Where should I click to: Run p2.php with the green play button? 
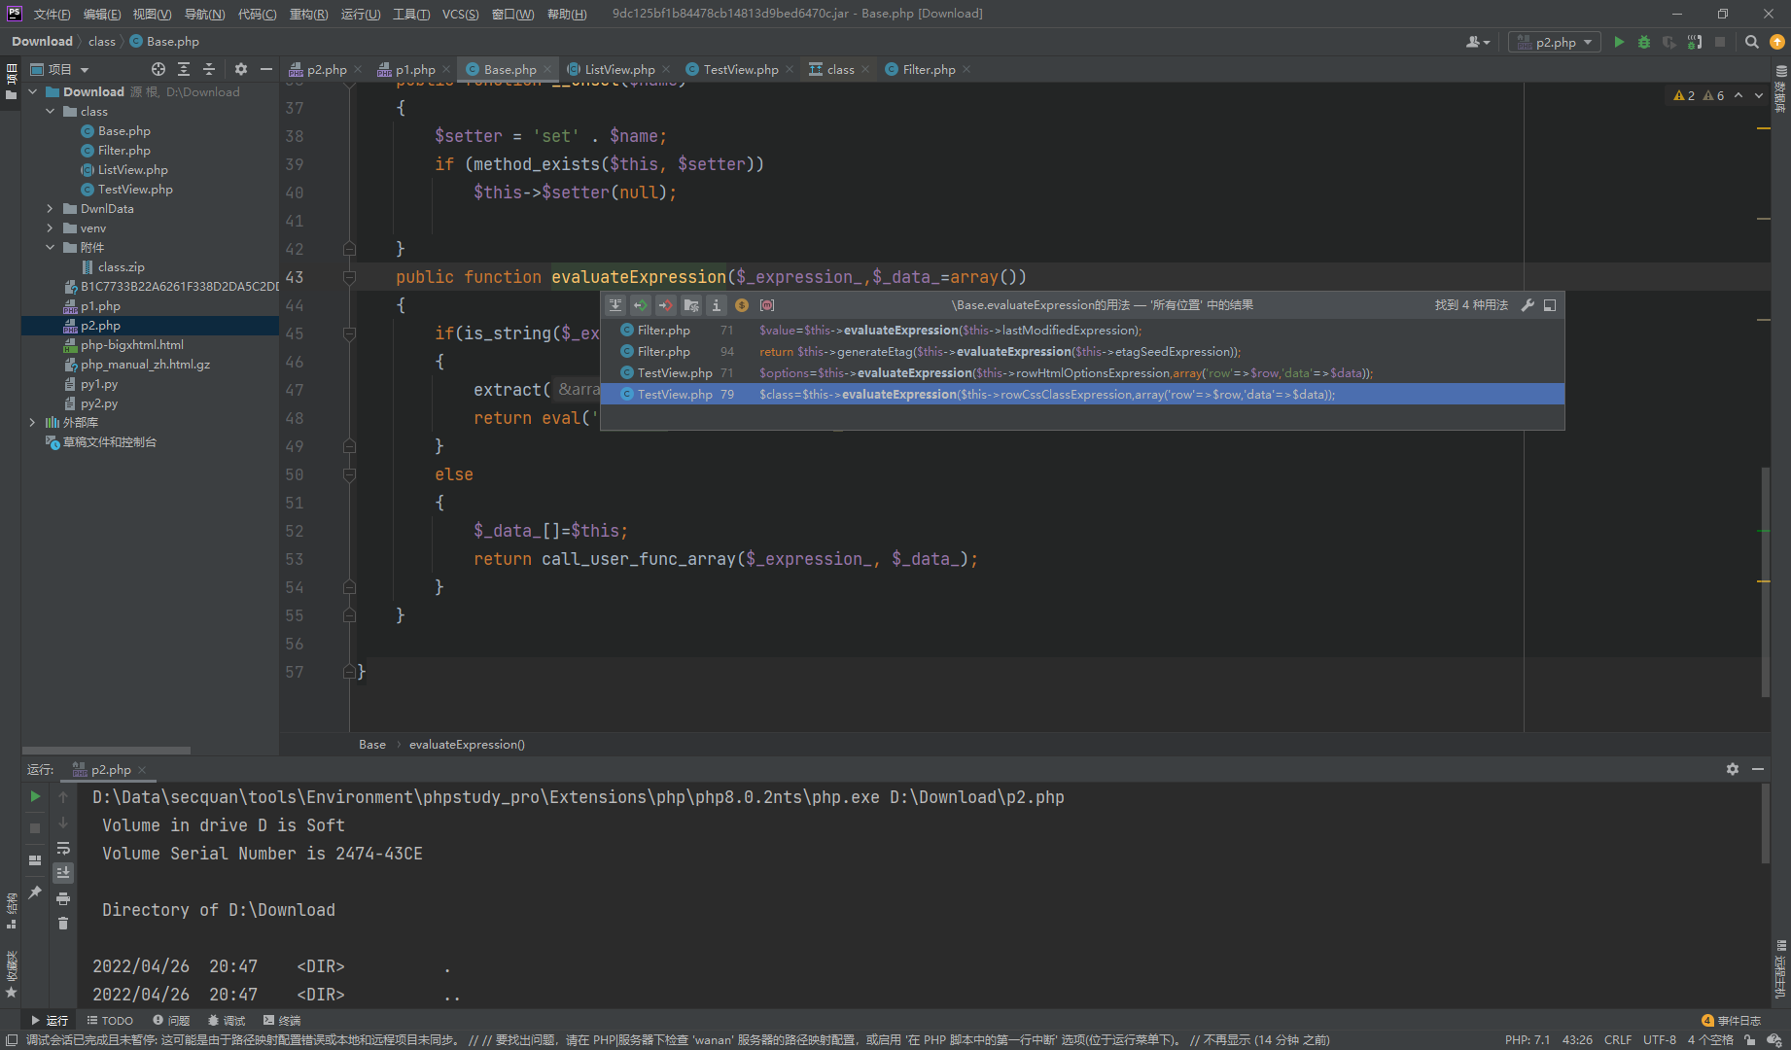coord(1619,42)
